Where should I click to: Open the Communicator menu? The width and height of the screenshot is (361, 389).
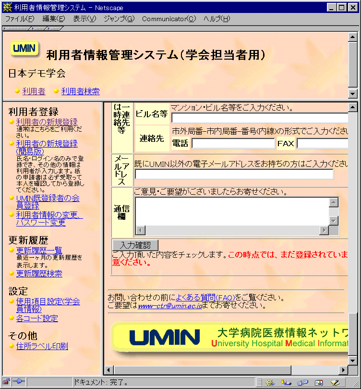click(x=168, y=19)
